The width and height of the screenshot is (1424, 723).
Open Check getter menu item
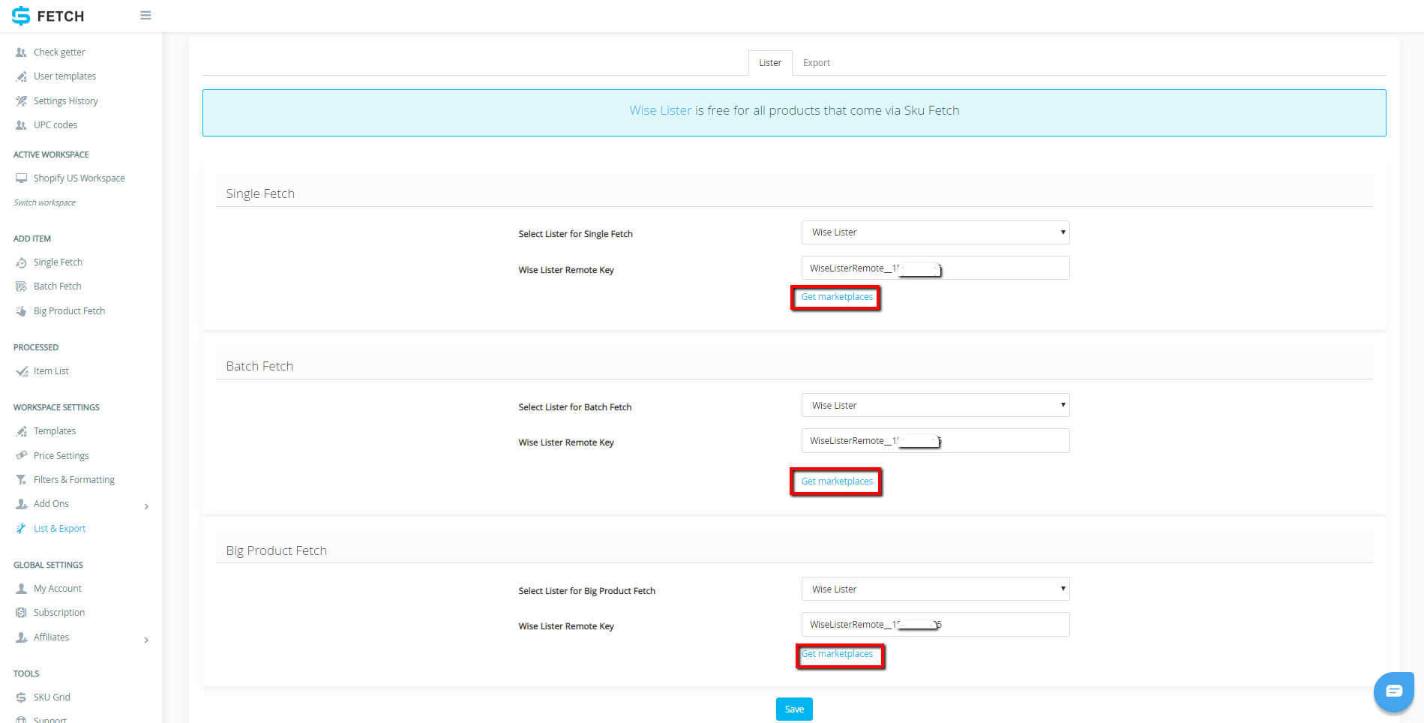[x=59, y=52]
